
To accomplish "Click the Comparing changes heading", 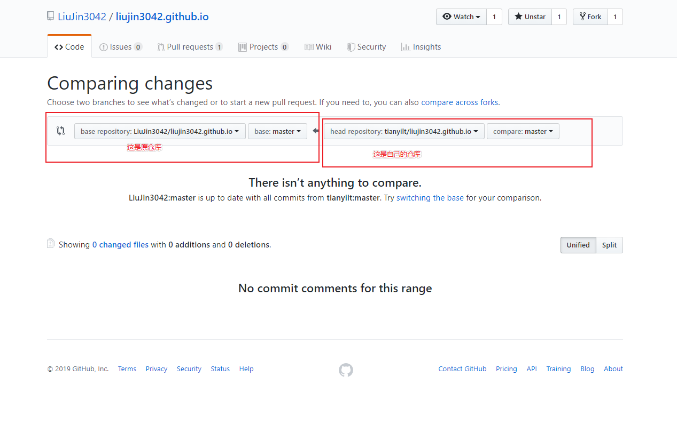I will pyautogui.click(x=130, y=84).
